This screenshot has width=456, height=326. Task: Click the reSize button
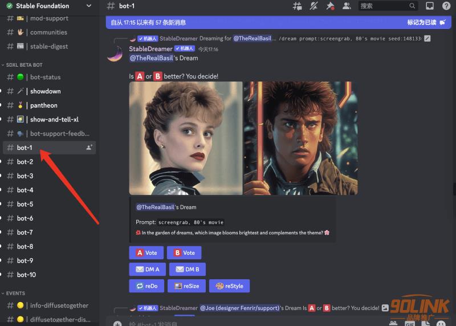click(187, 286)
